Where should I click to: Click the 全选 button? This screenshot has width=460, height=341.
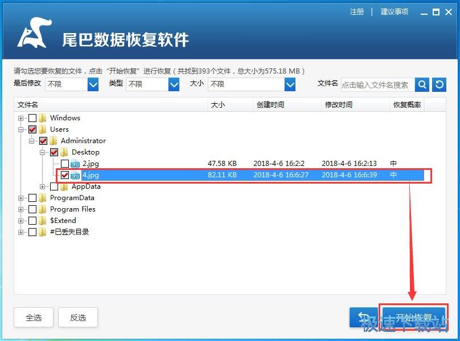coord(34,318)
